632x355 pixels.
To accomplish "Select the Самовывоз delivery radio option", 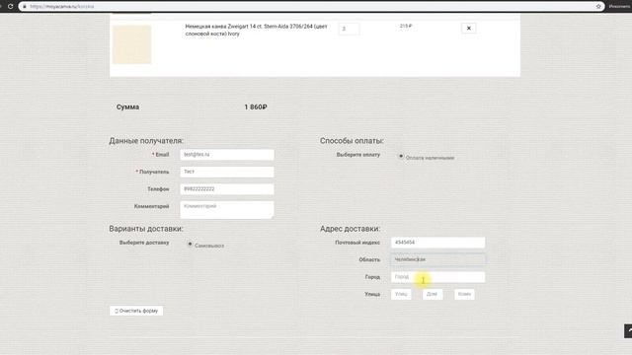I will coord(190,244).
